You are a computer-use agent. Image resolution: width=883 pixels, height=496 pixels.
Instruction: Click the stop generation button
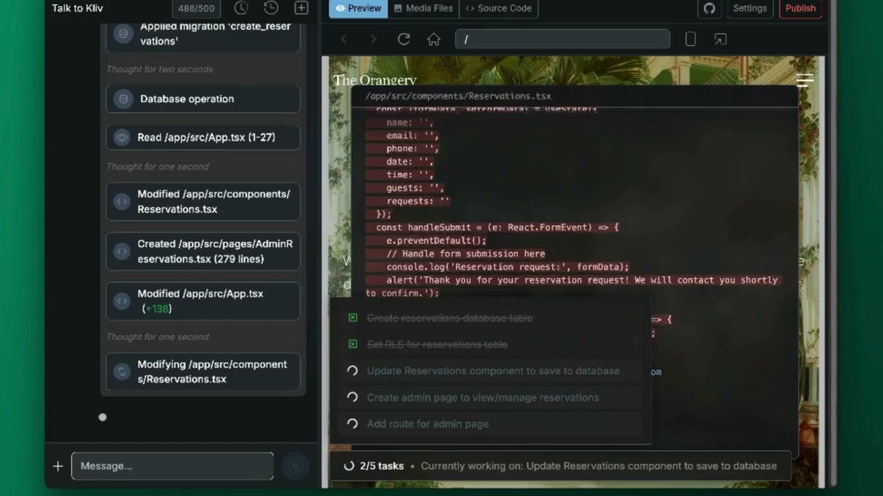point(295,466)
